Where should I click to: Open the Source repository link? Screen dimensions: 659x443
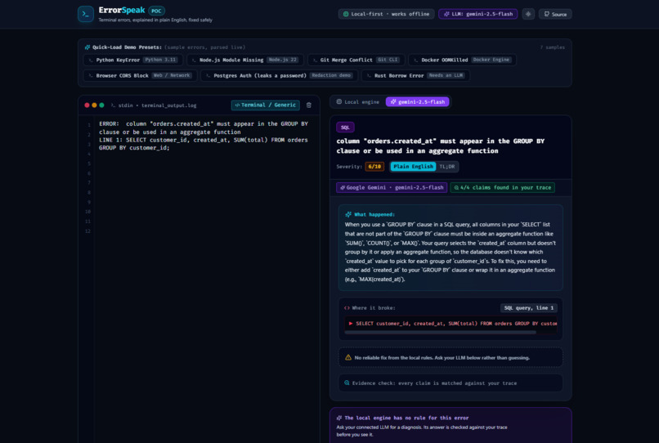[555, 14]
